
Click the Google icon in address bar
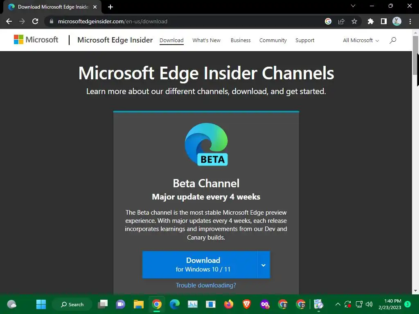[328, 21]
